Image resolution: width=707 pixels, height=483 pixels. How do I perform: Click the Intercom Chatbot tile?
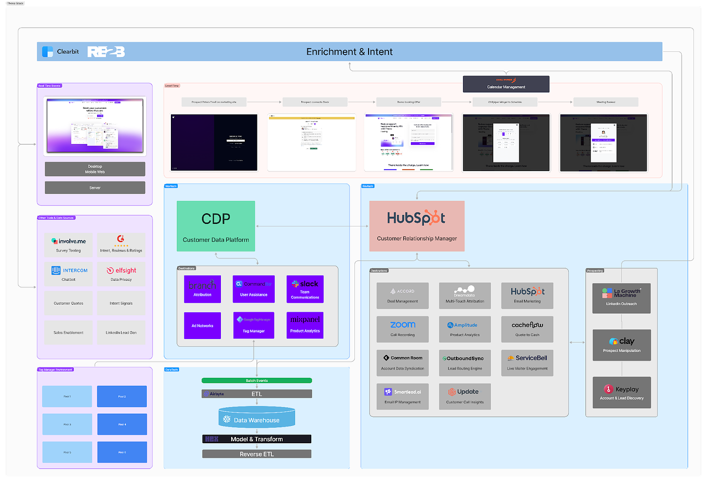[x=68, y=274]
